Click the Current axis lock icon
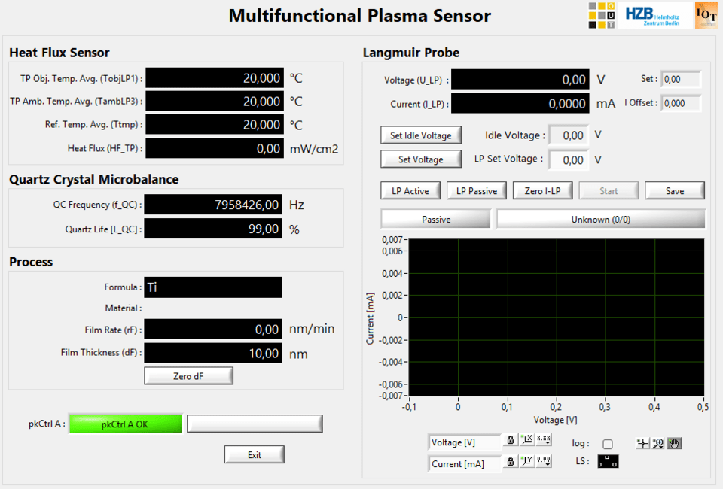Image resolution: width=723 pixels, height=489 pixels. pos(511,461)
